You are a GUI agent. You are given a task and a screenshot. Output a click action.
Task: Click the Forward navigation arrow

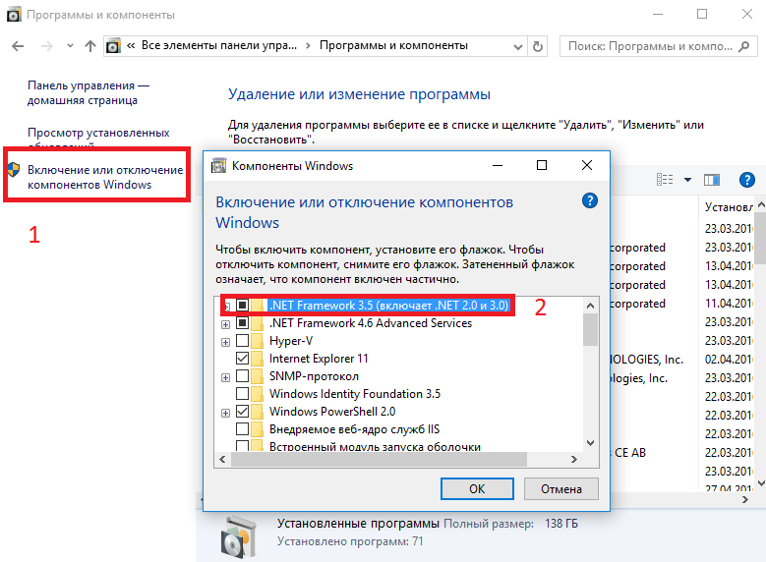[x=47, y=46]
